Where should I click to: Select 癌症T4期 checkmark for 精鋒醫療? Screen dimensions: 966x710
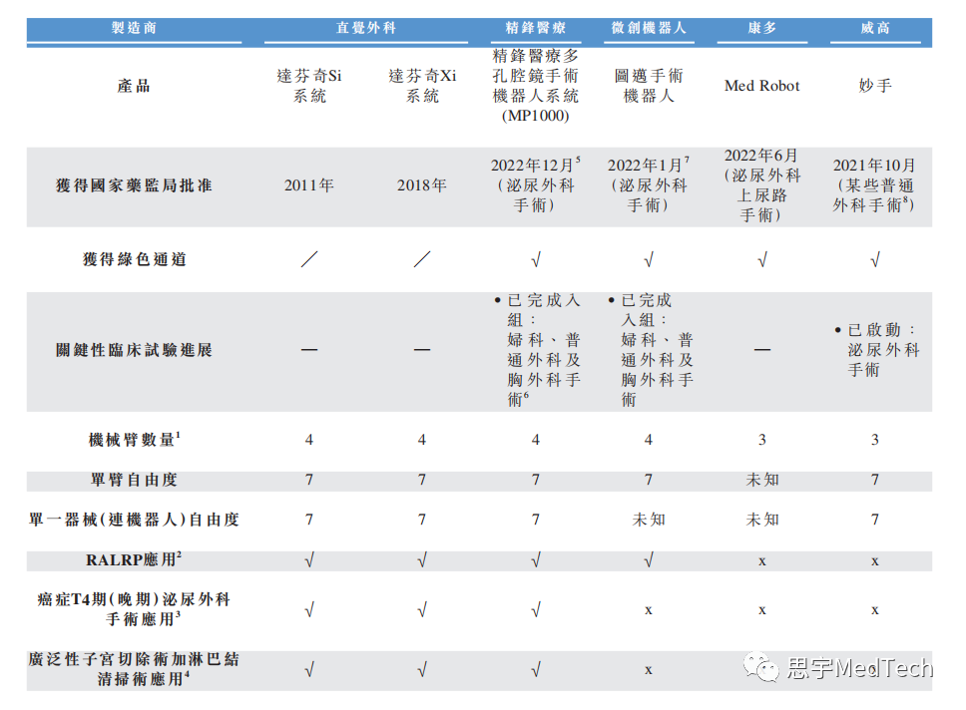(535, 610)
